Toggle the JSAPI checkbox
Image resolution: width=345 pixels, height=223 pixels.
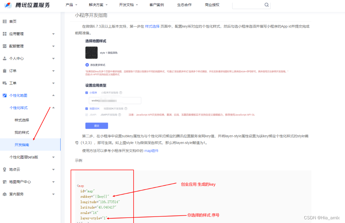point(87,115)
